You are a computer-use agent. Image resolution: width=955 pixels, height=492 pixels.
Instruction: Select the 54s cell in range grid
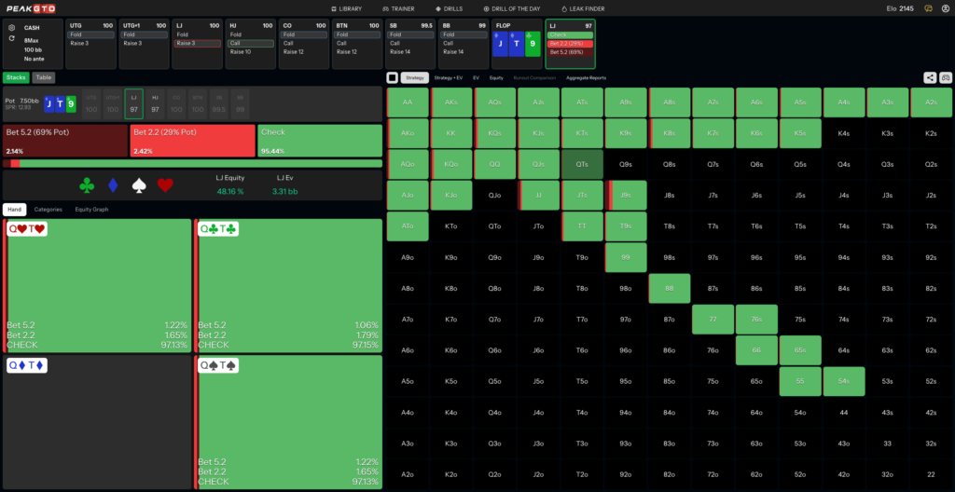click(x=843, y=382)
